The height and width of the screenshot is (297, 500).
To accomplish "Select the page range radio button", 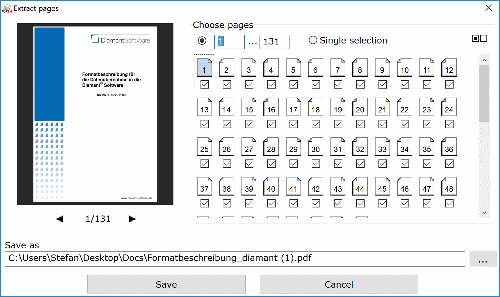I will [x=201, y=40].
